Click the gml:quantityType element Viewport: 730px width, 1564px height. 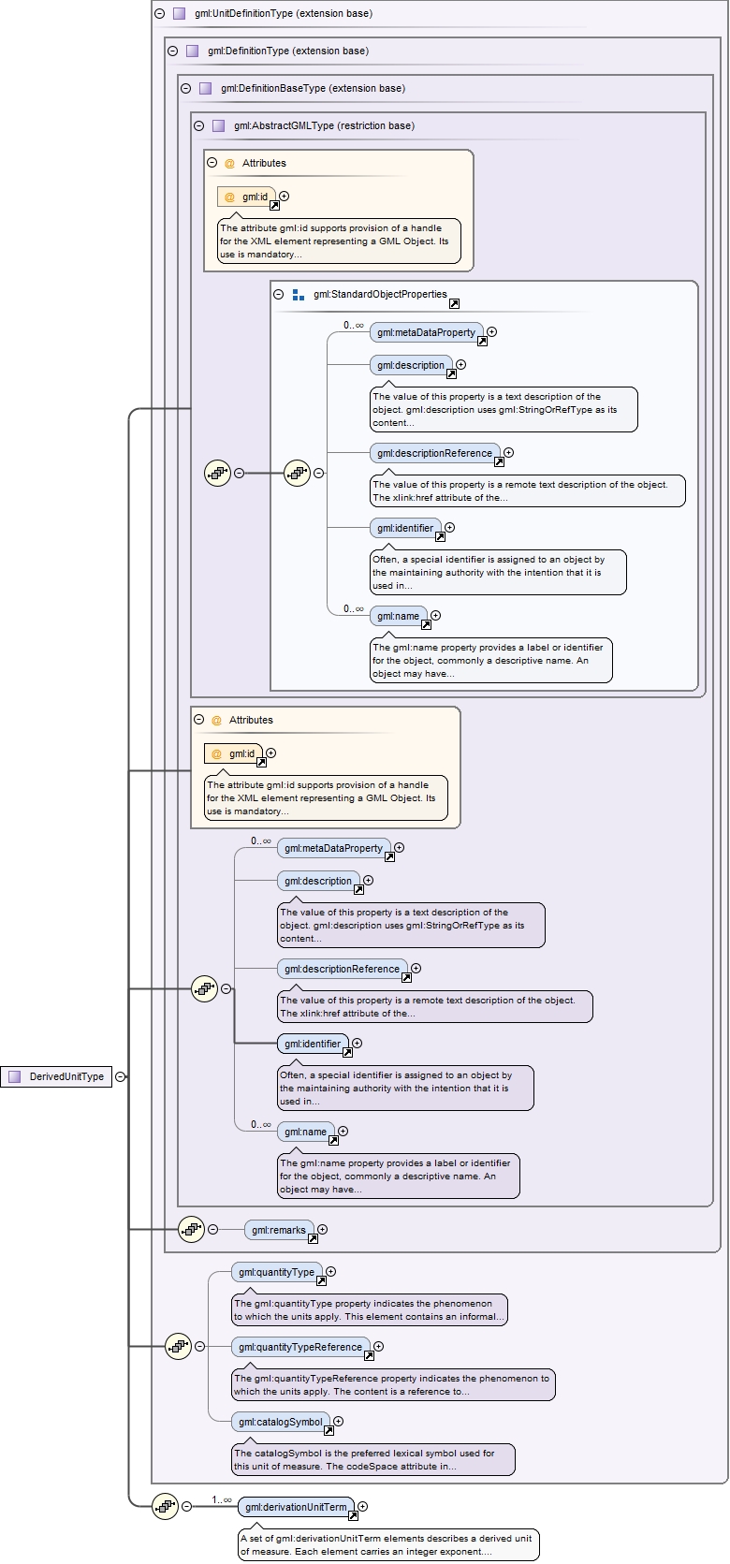click(x=276, y=1272)
